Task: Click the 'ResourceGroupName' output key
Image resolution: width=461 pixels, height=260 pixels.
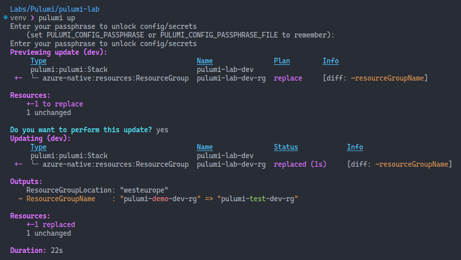Action: [60, 199]
